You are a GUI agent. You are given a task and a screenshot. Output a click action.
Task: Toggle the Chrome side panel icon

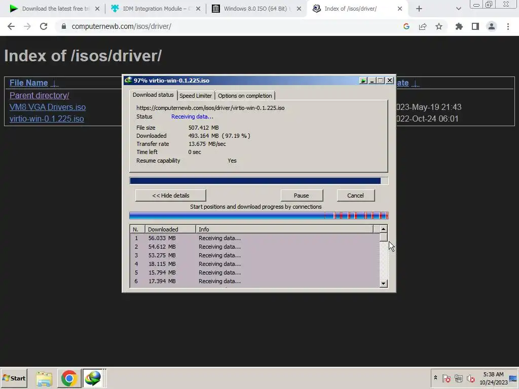(x=475, y=26)
